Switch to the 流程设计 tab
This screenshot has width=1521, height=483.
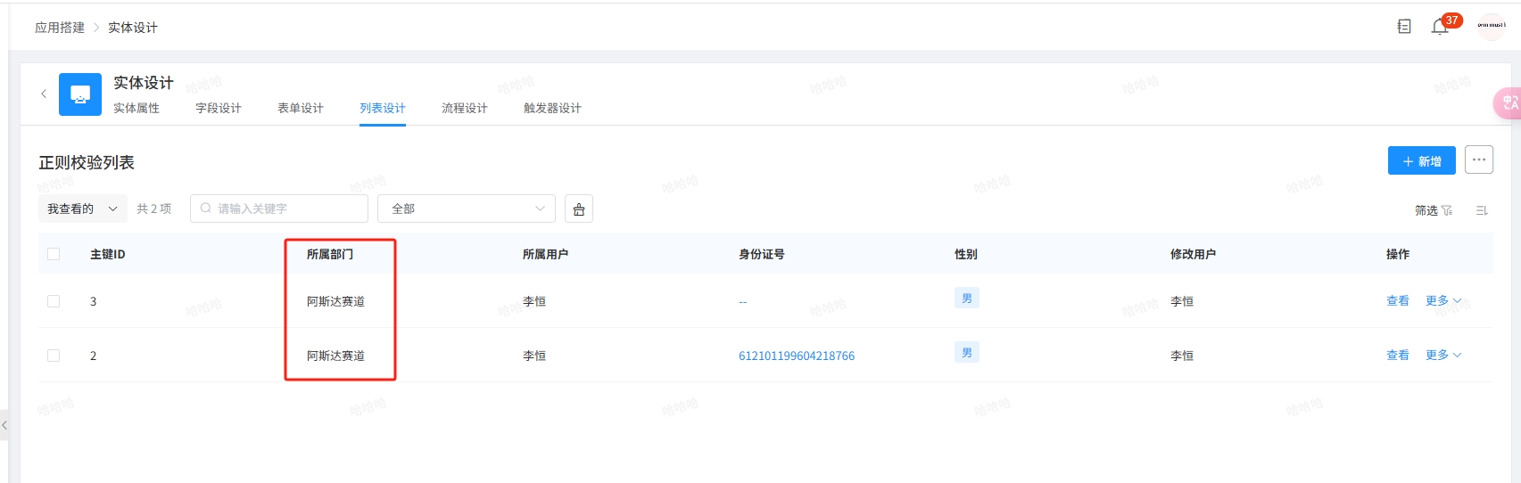point(465,108)
